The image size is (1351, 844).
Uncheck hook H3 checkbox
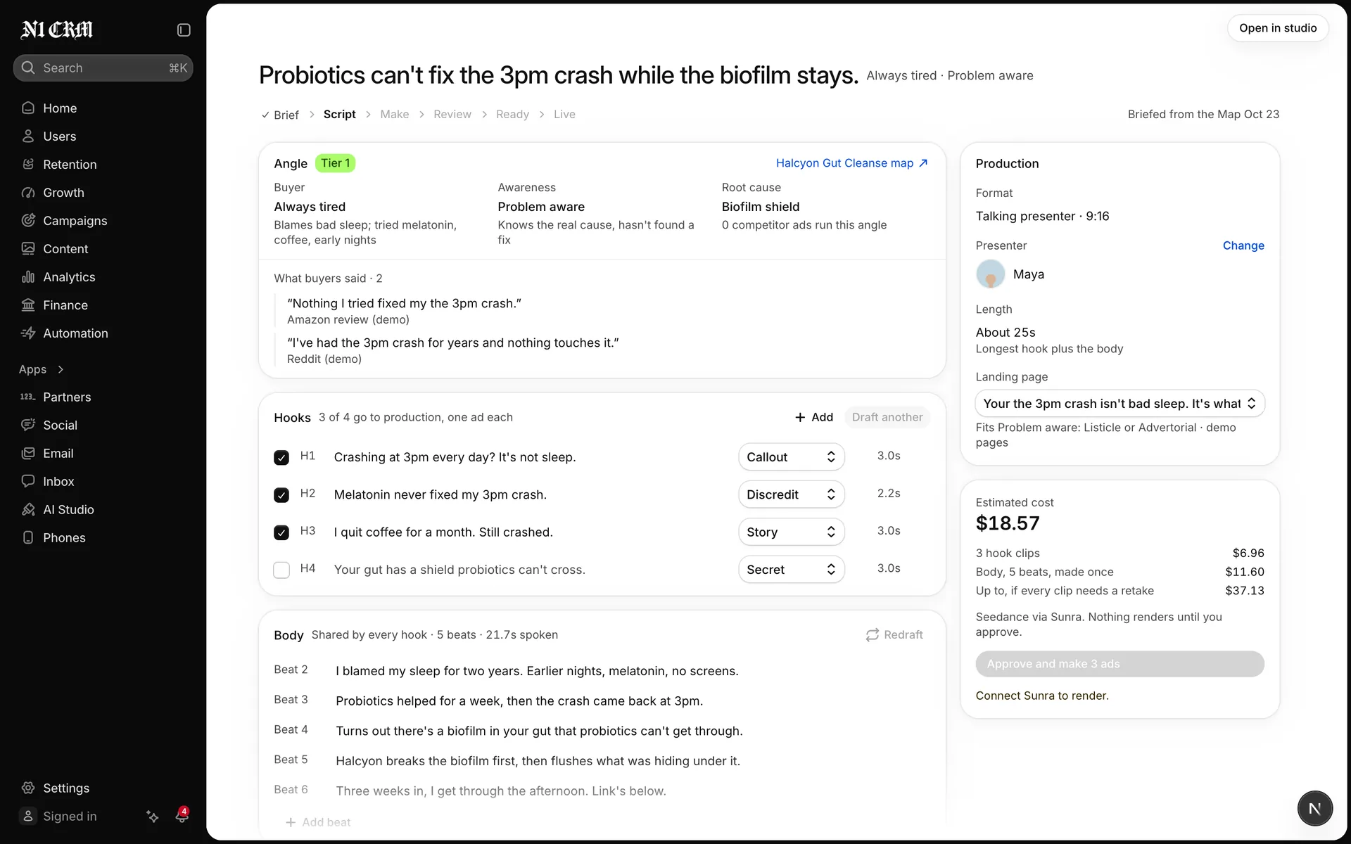pos(281,532)
